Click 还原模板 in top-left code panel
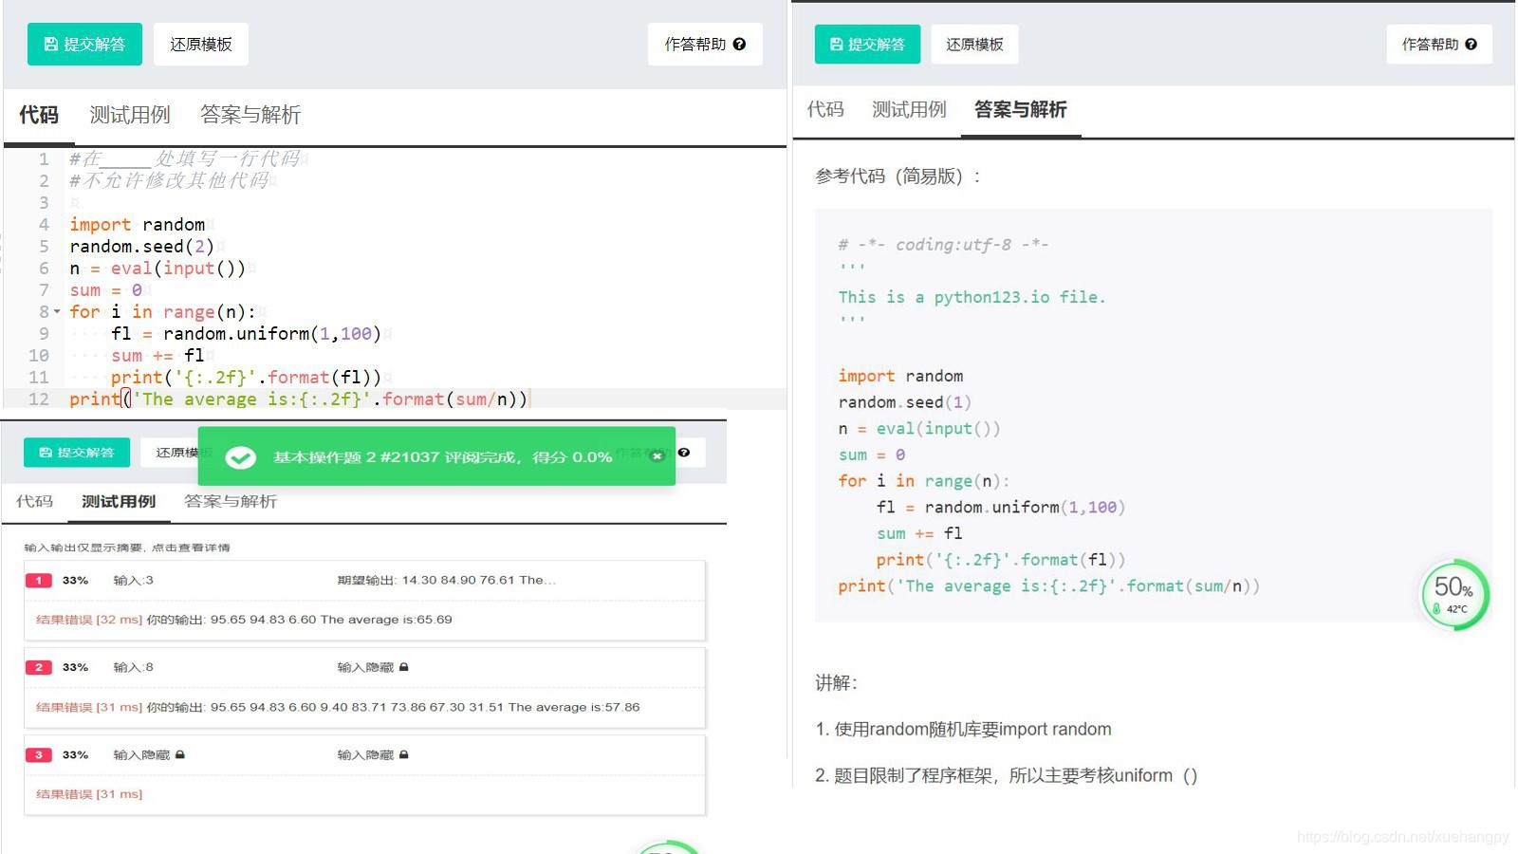 click(x=201, y=45)
